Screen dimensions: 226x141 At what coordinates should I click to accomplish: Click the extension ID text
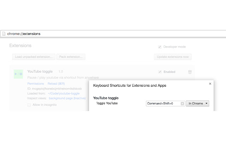pos(54,88)
